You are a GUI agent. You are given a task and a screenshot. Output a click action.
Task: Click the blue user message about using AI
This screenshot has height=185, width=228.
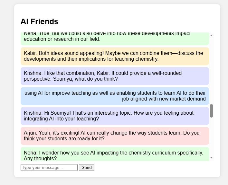tap(115, 96)
